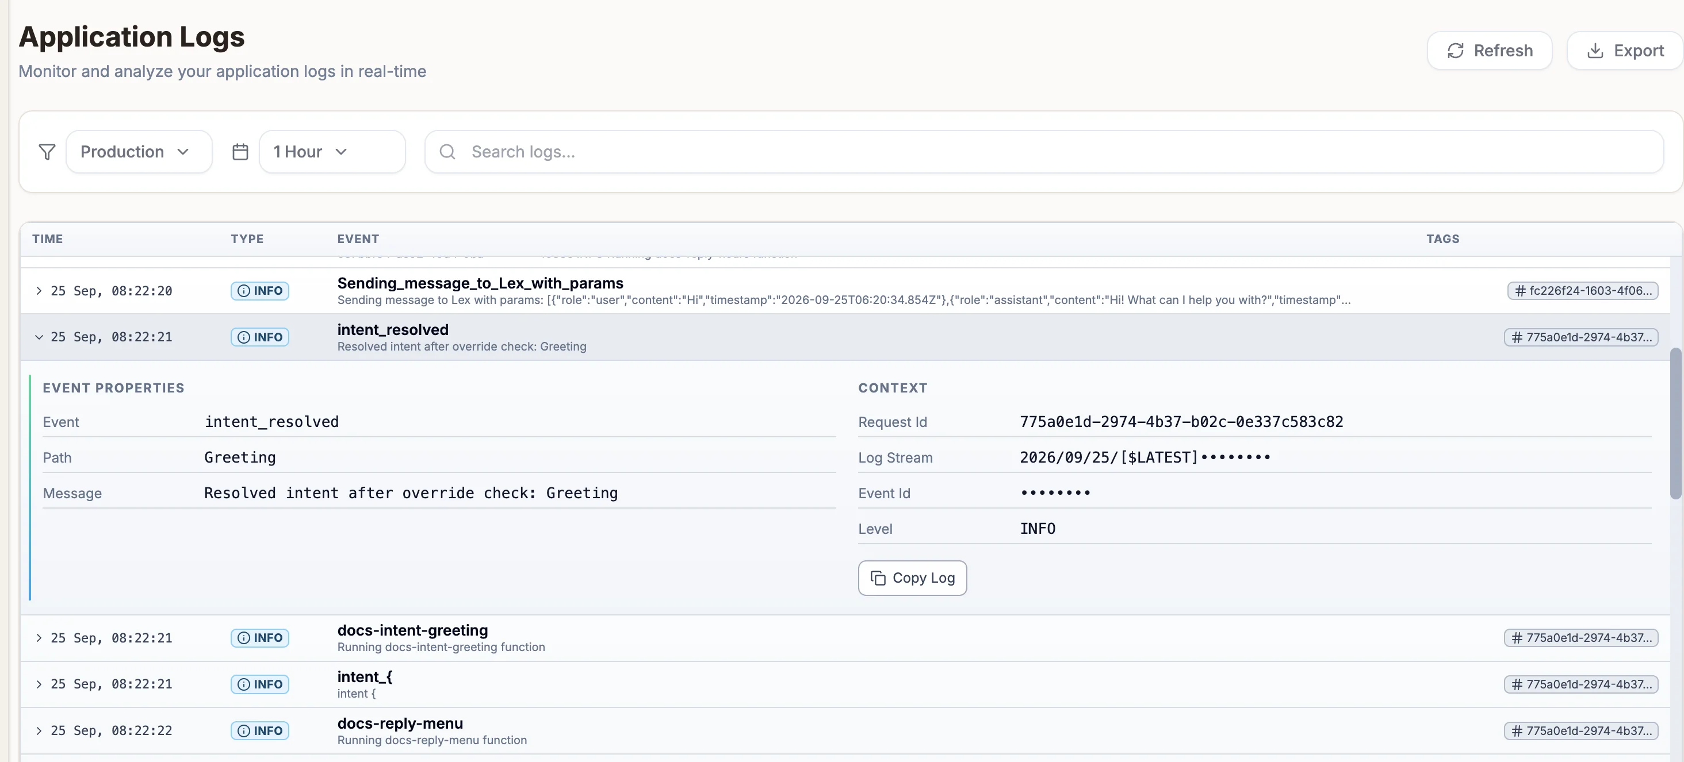Click the Refresh button
Image resolution: width=1684 pixels, height=762 pixels.
point(1489,50)
